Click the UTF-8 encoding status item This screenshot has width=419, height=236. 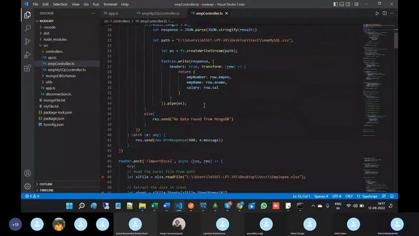click(x=337, y=196)
